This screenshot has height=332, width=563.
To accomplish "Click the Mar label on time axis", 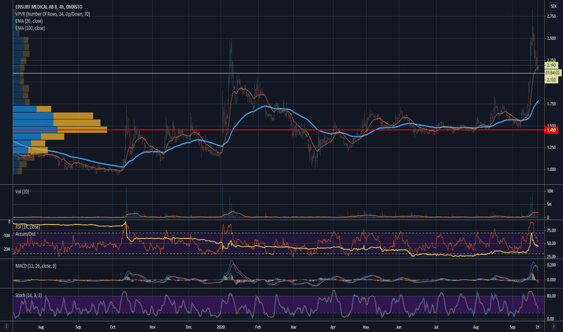I will 294,327.
